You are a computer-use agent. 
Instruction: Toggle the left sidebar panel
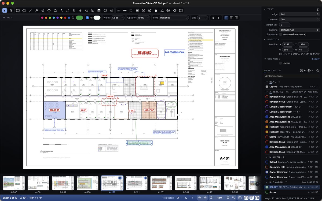246,198
